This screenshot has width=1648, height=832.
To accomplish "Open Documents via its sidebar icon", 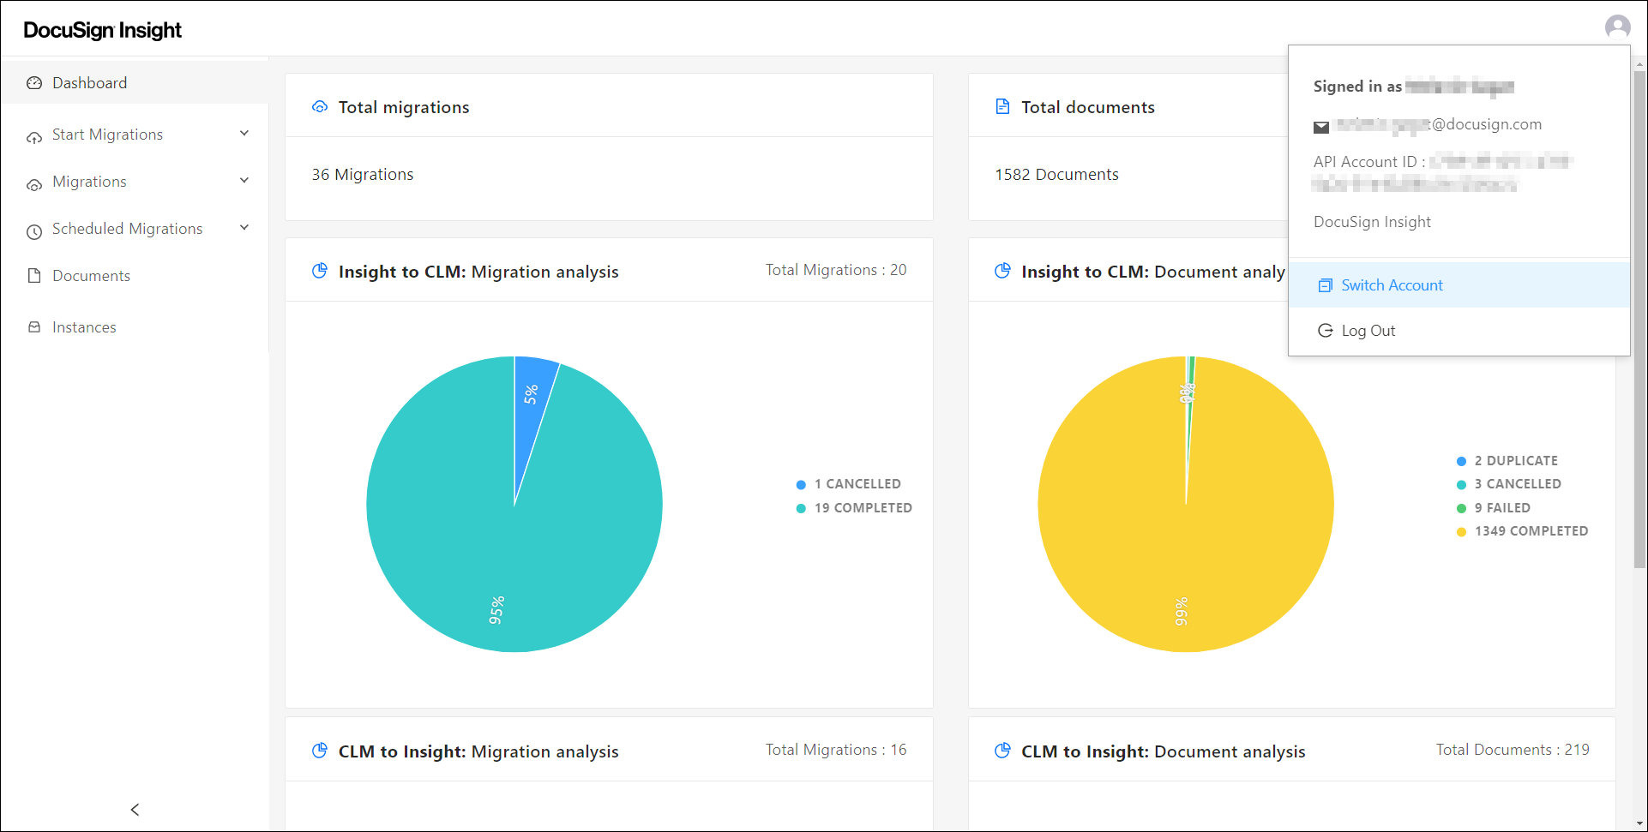I will pos(33,275).
